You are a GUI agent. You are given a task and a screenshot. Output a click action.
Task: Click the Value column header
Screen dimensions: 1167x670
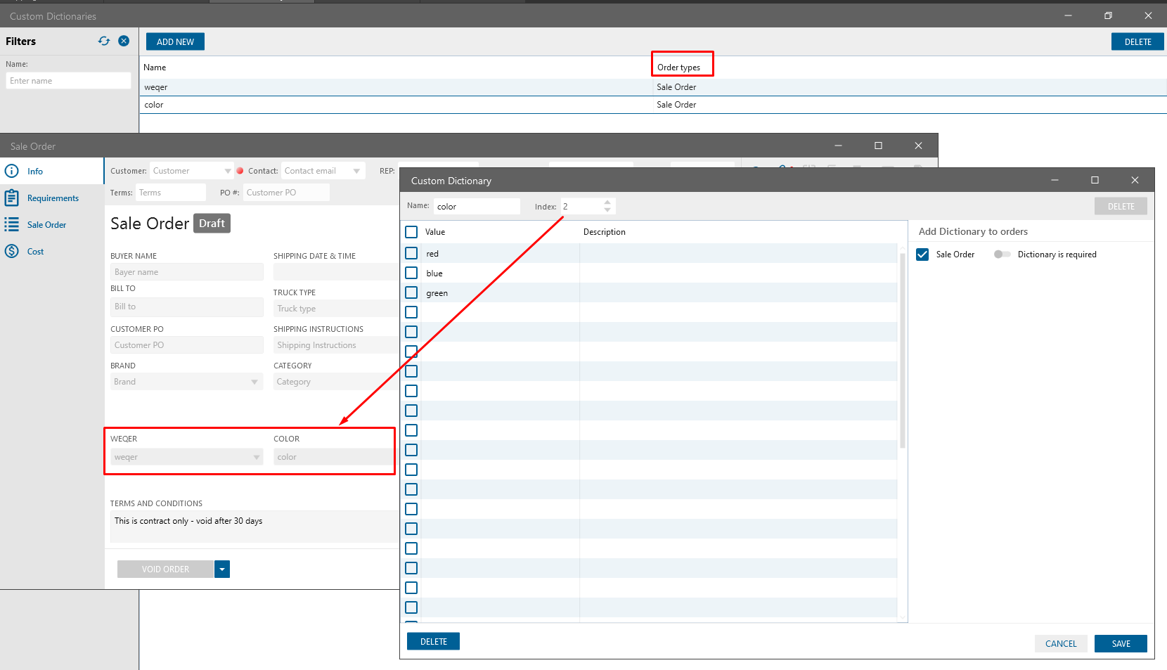(435, 232)
